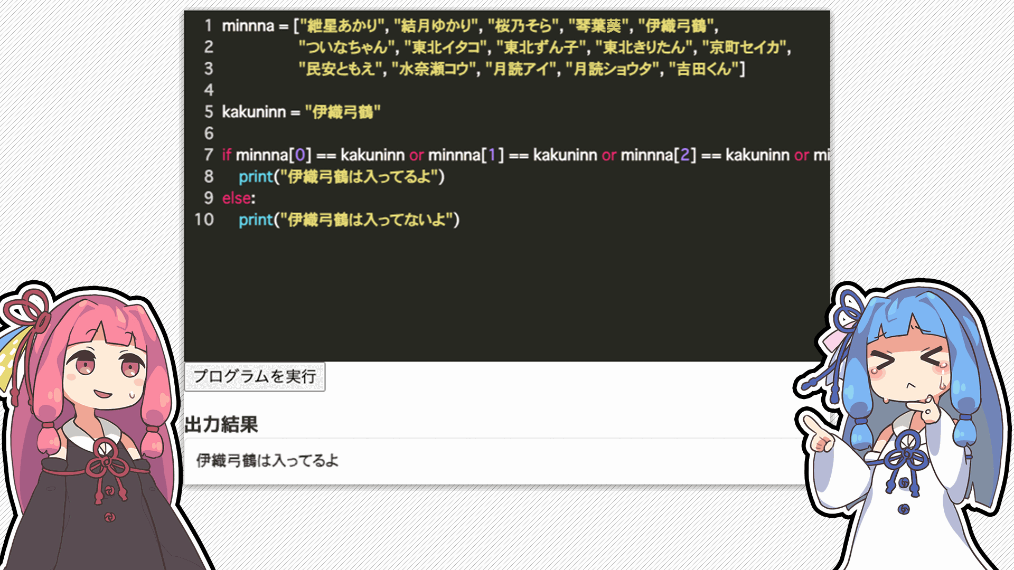Click minnna[0] in the line 7 condition
This screenshot has height=570, width=1014.
(x=274, y=155)
